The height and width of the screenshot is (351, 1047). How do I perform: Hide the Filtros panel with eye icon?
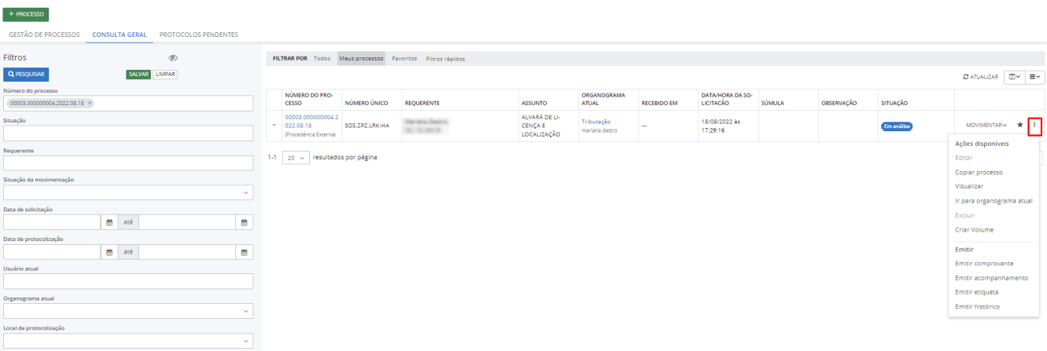click(173, 58)
